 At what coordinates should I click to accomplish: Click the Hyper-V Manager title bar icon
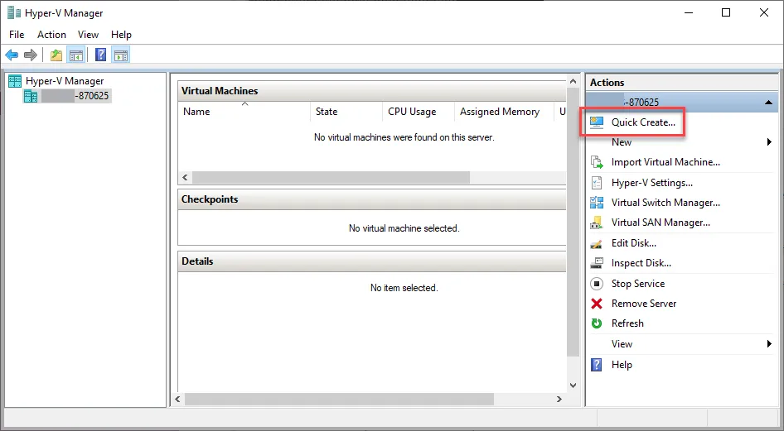click(x=14, y=12)
